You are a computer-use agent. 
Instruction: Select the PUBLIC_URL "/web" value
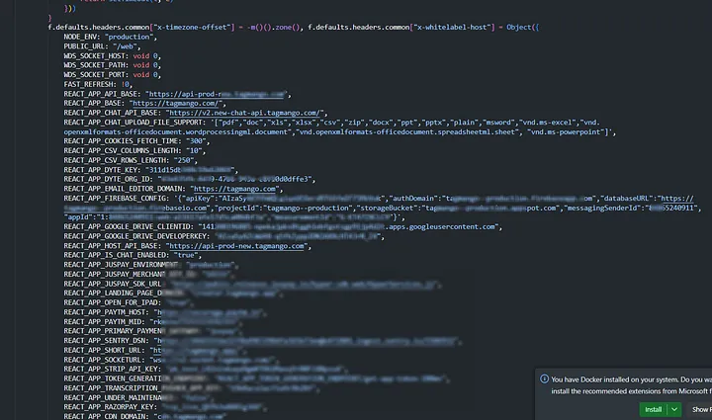coord(125,46)
